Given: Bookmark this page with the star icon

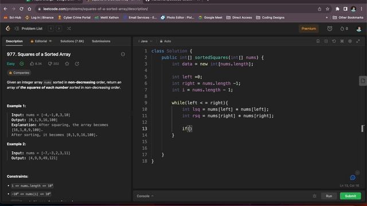Looking at the screenshot, I should 327,9.
